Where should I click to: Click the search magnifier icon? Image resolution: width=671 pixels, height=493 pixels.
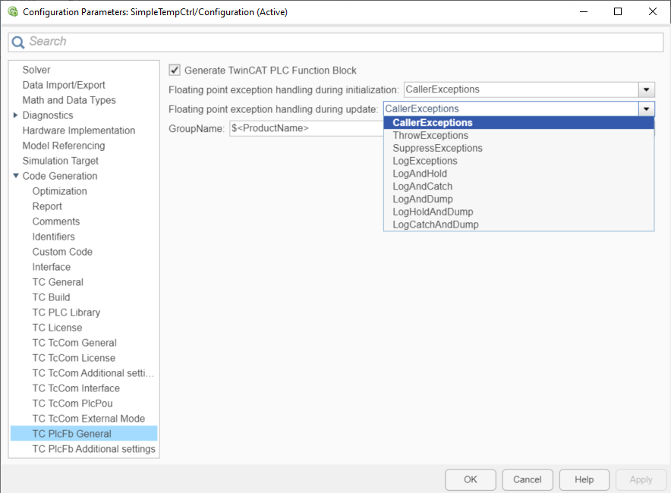[18, 42]
